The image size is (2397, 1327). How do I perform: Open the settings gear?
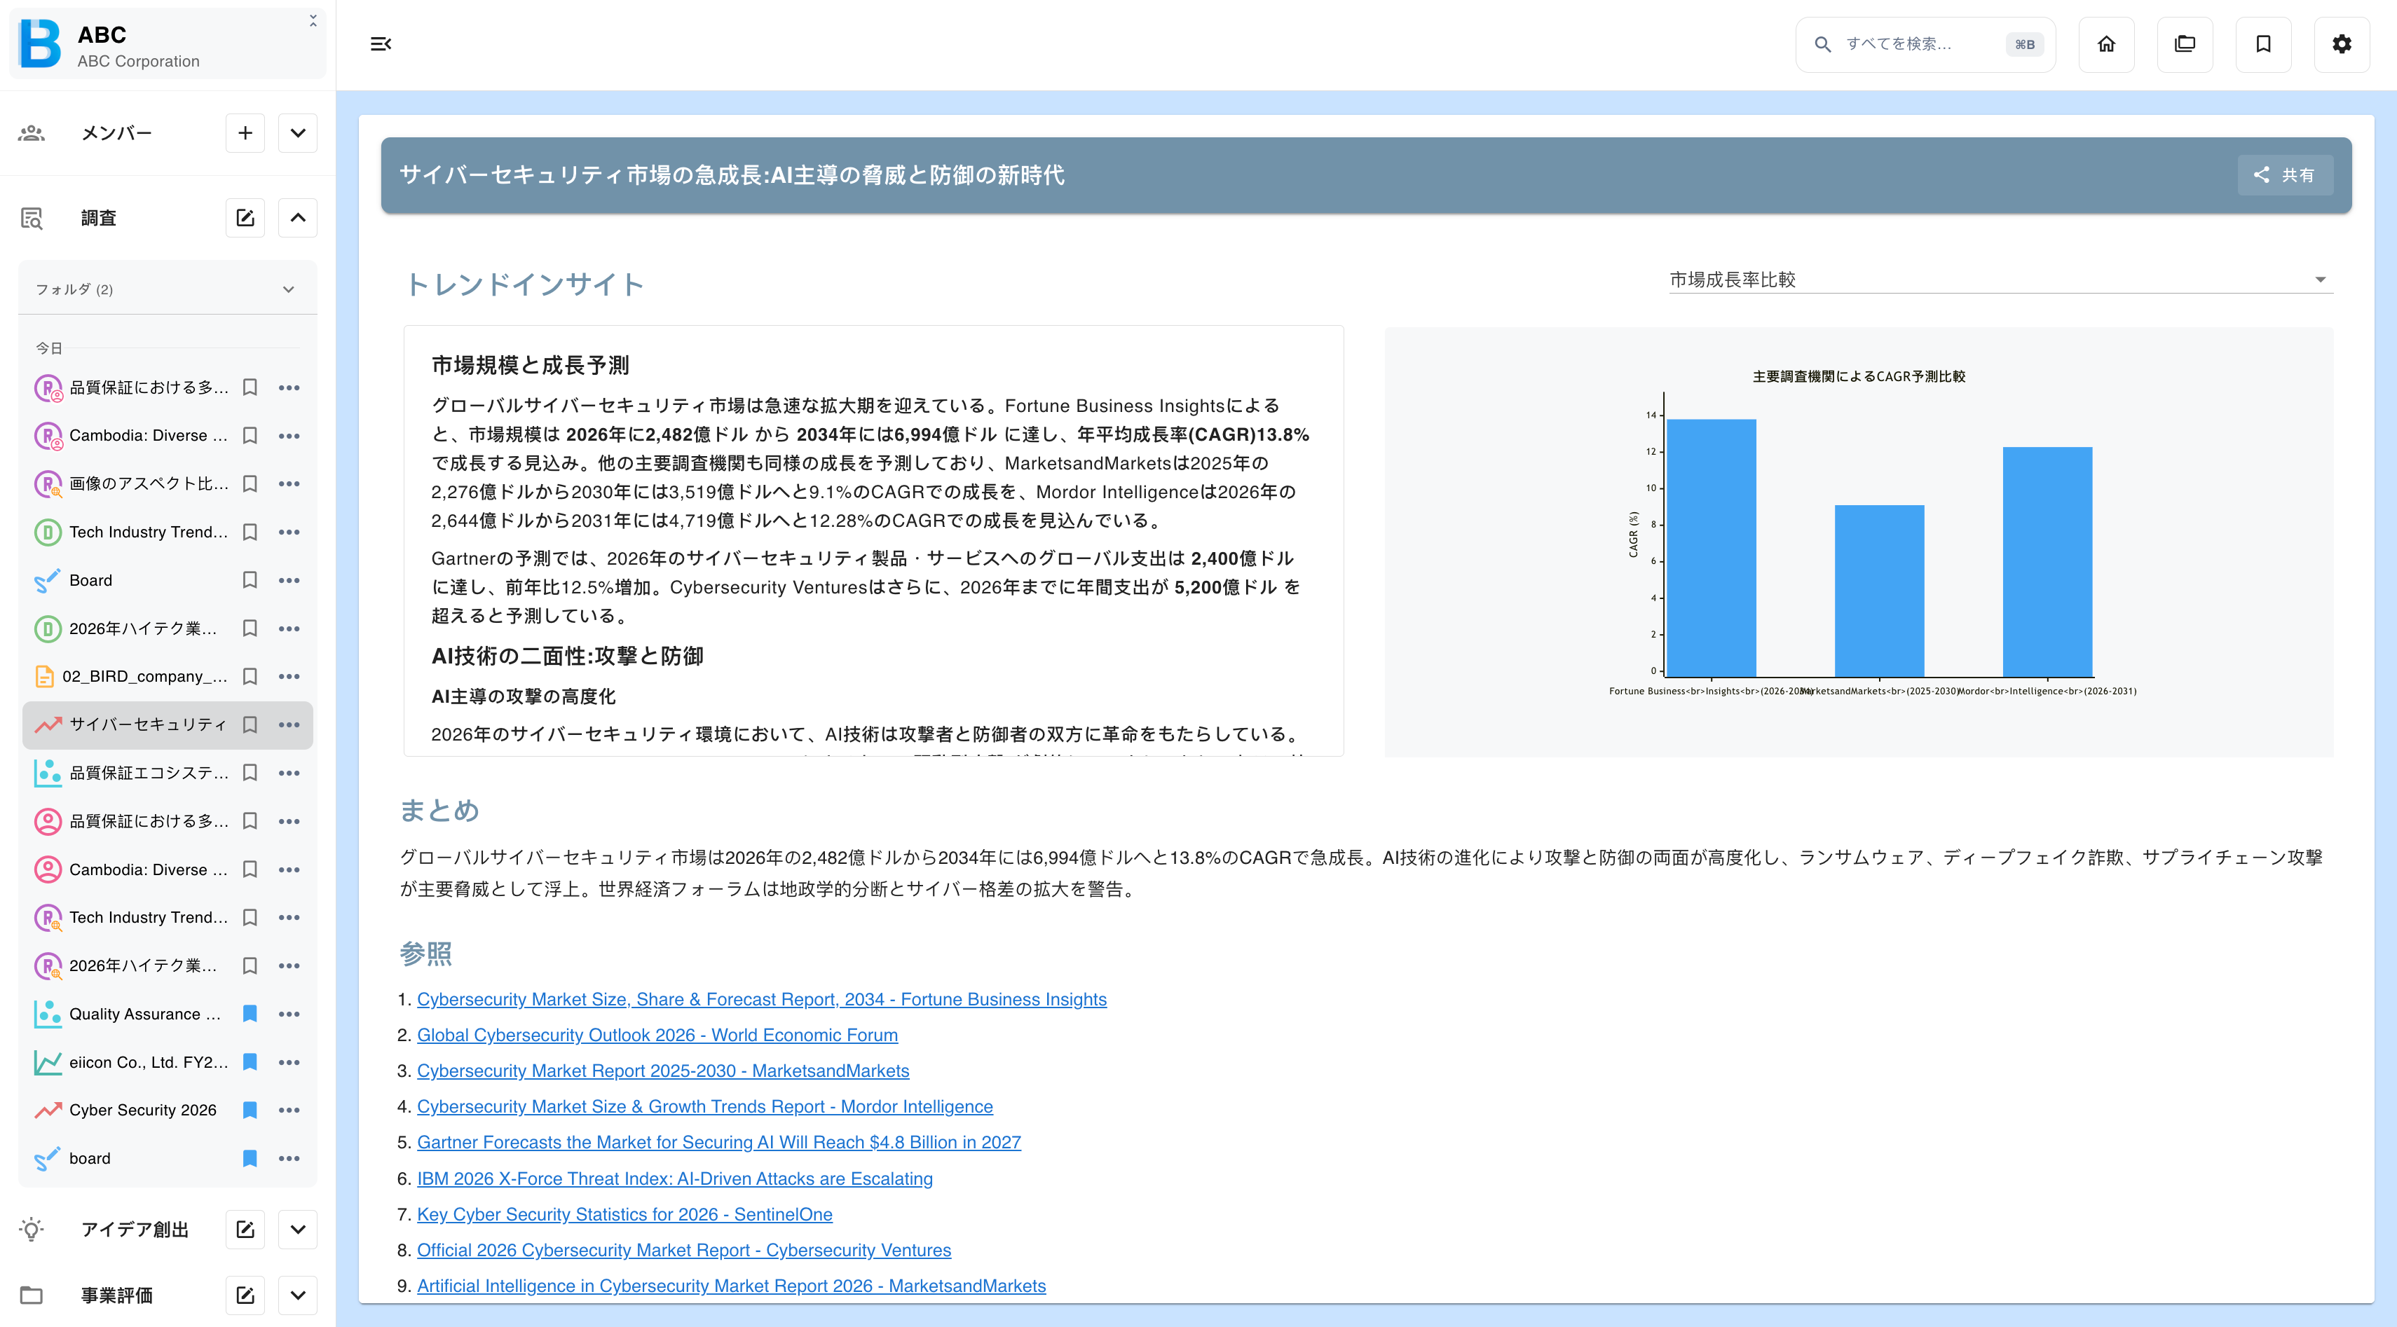click(x=2341, y=43)
